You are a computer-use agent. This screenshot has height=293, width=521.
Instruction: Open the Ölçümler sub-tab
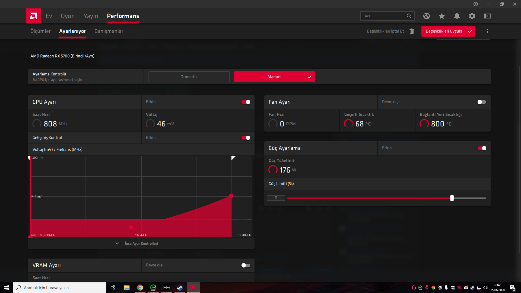tap(40, 31)
